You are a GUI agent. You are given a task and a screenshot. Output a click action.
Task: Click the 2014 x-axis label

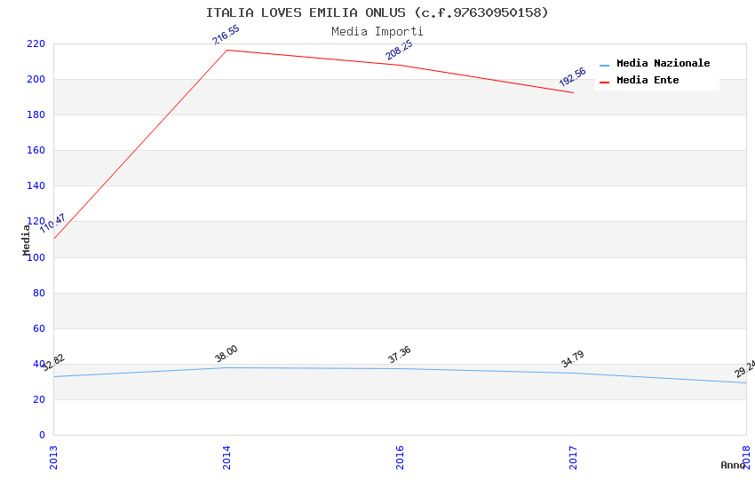click(x=226, y=458)
